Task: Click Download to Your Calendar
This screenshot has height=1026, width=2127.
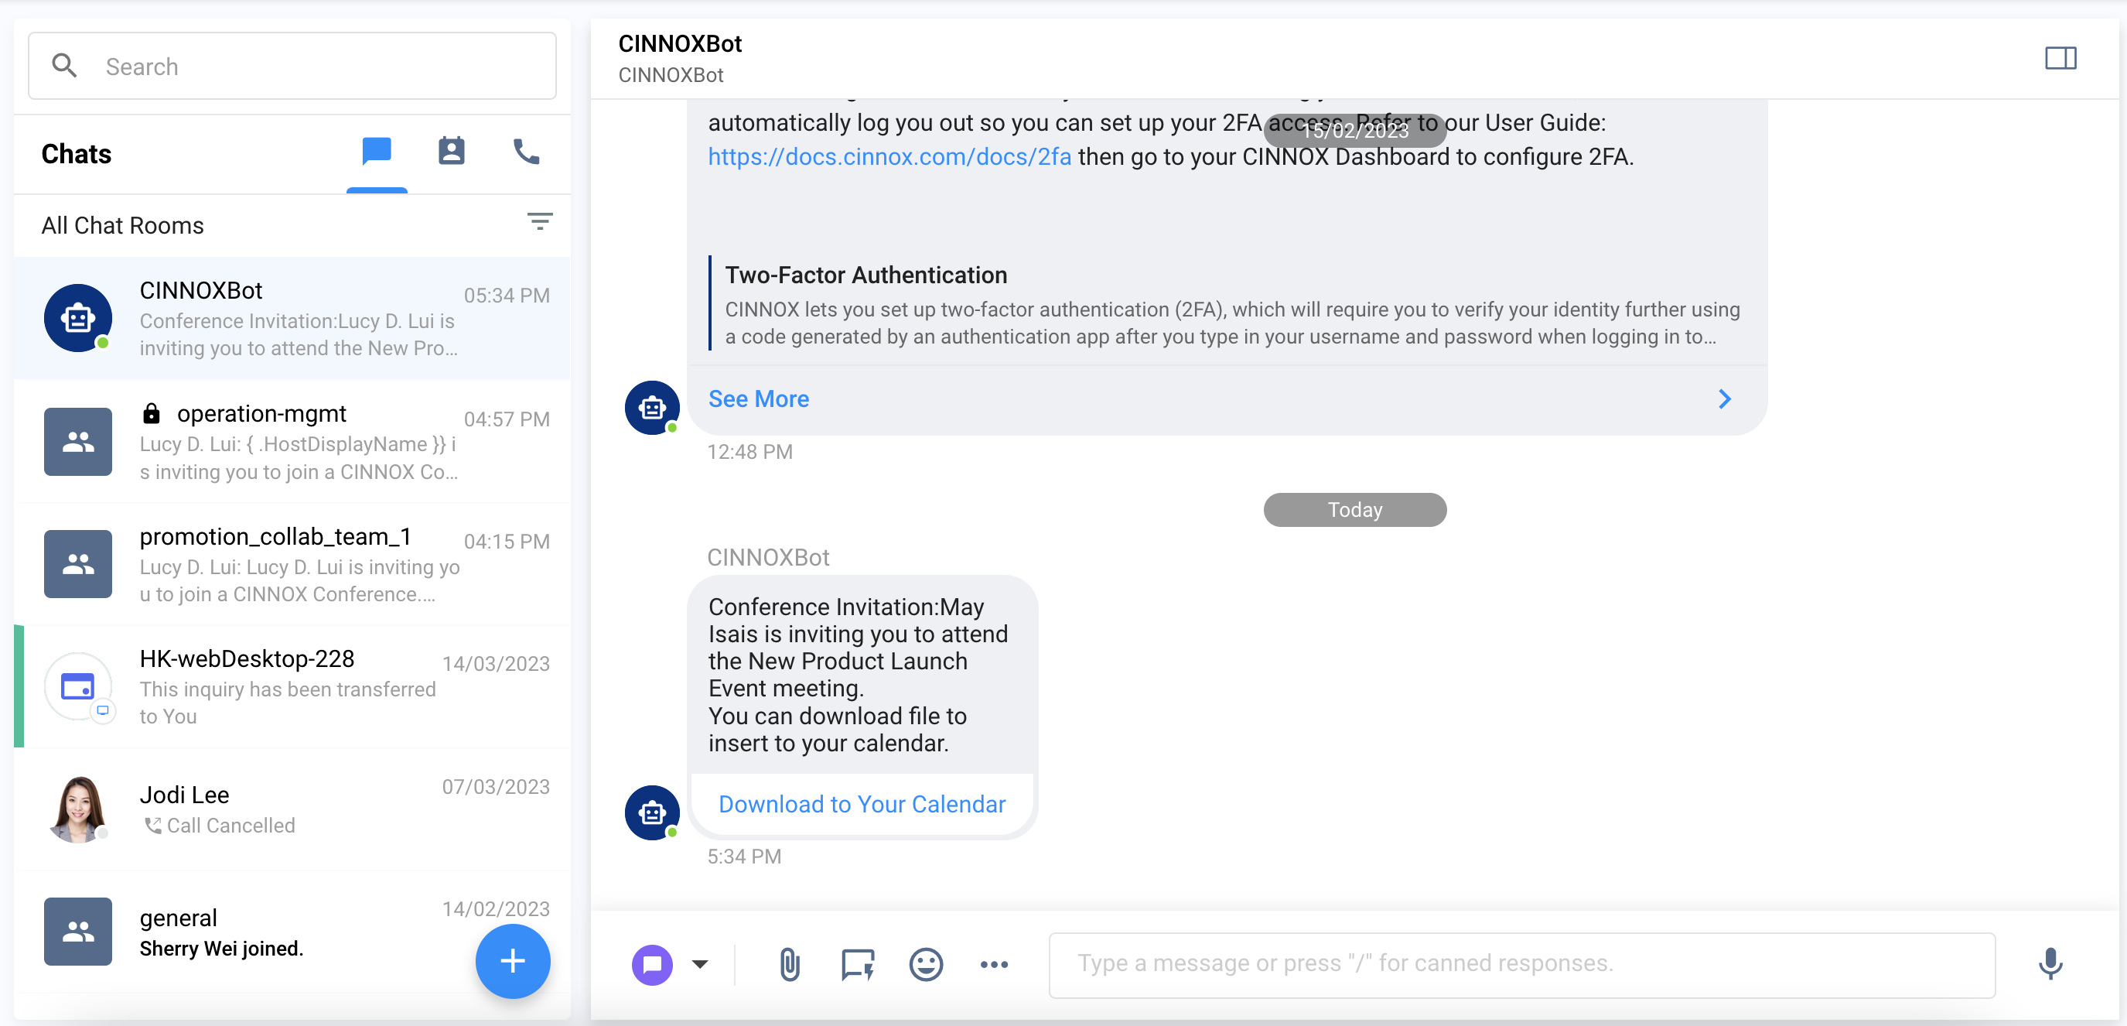Action: pos(861,804)
